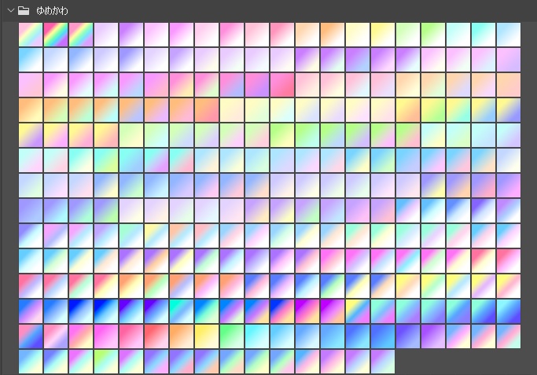Pick the very first pastel rainbow gradient swatch
This screenshot has width=537, height=375.
(x=31, y=35)
